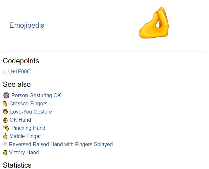Navigate to the Pinching Hand link
Screen dimensions: 209x169
click(28, 128)
